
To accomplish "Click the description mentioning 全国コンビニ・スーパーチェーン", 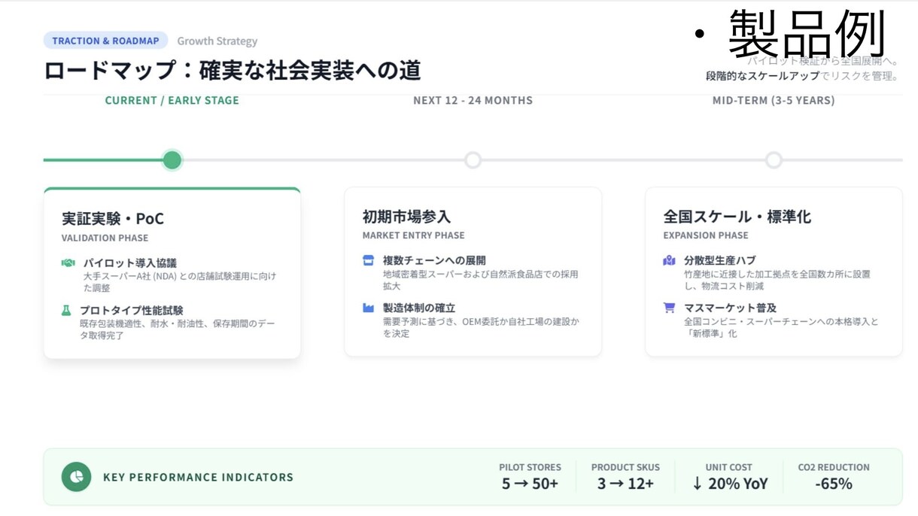I will coord(781,327).
